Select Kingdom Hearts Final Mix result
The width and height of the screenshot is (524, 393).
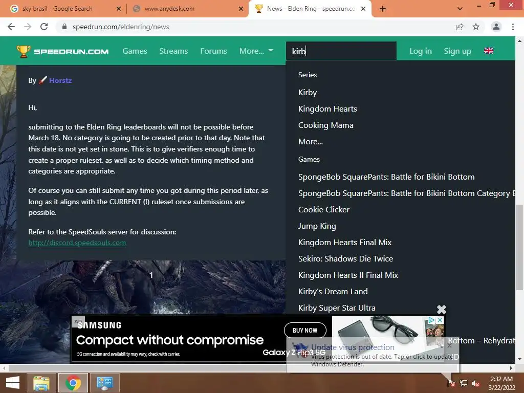pyautogui.click(x=345, y=242)
